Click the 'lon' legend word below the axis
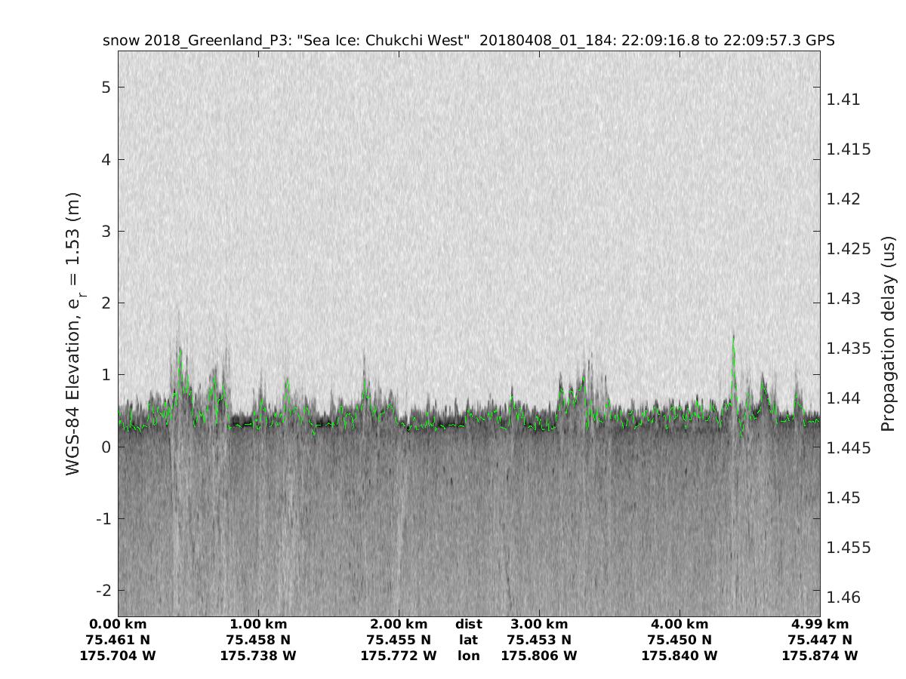Viewport: 906px width, 679px height. coord(468,656)
